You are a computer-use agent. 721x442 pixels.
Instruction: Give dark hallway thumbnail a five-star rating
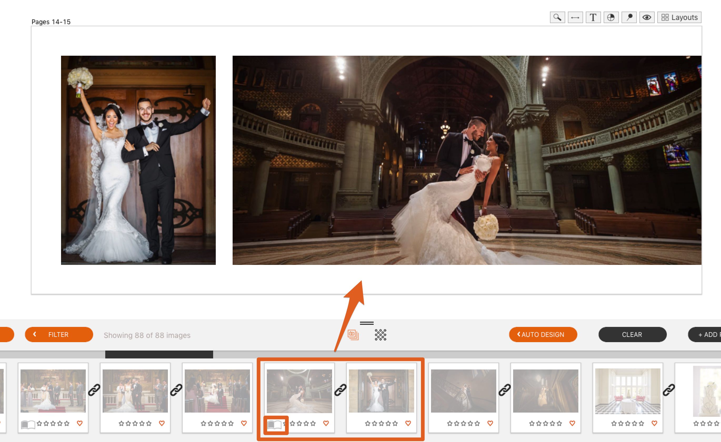tap(559, 423)
